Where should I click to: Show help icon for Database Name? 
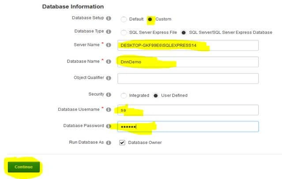coord(109,62)
